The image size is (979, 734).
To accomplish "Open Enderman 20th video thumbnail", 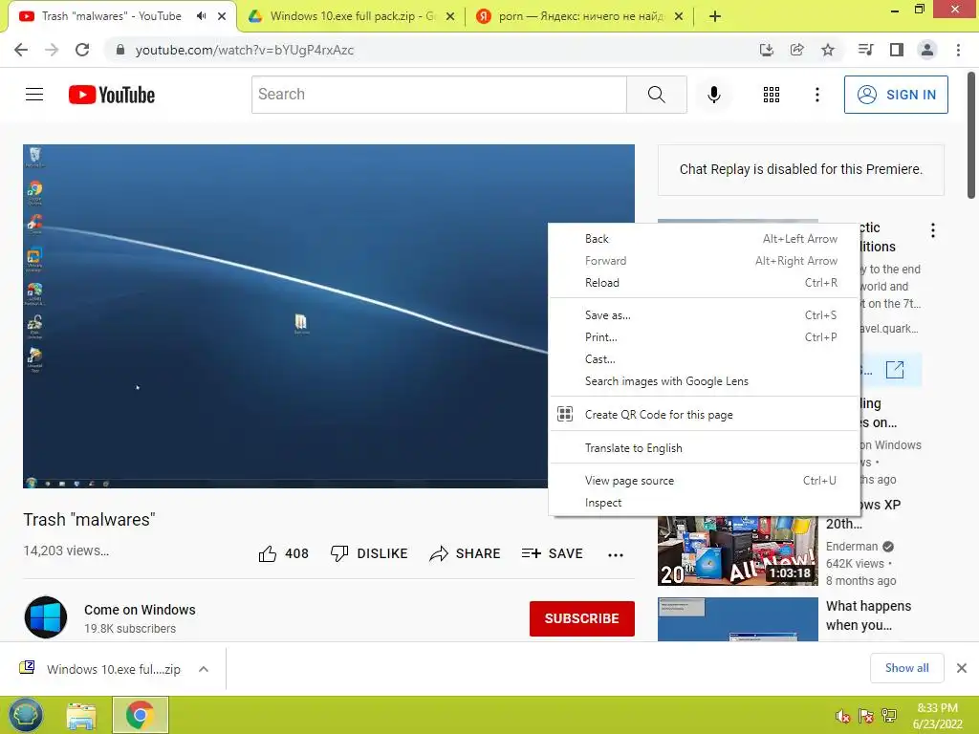I will pyautogui.click(x=737, y=550).
